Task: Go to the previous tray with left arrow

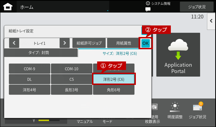Action: [14, 43]
